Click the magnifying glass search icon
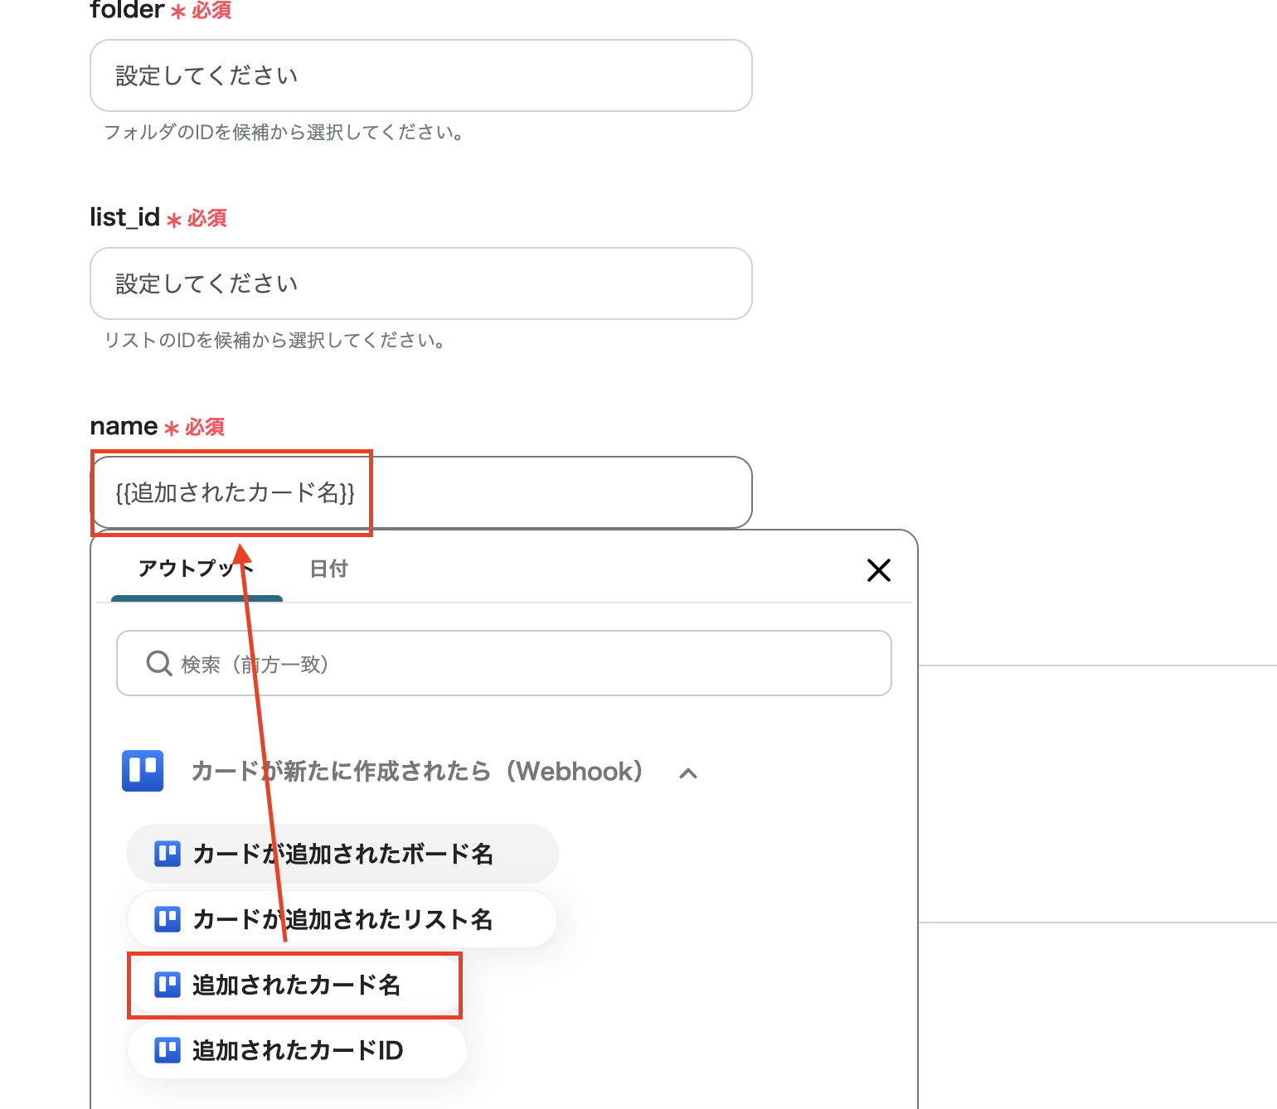This screenshot has height=1109, width=1277. pos(158,663)
